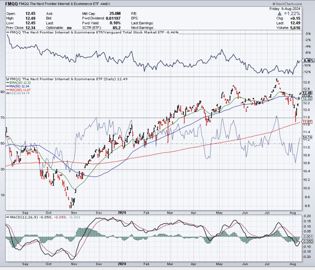Click the SCTR (ETF) value 85.2

[117, 28]
